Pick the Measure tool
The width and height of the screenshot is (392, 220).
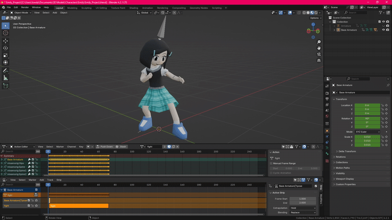5,78
